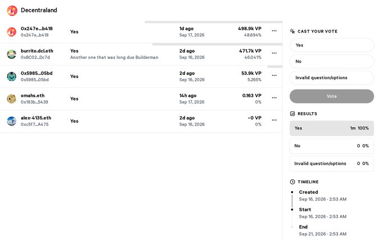381x241 pixels.
Task: Click alex-4135.eth avatar
Action: coord(11,121)
